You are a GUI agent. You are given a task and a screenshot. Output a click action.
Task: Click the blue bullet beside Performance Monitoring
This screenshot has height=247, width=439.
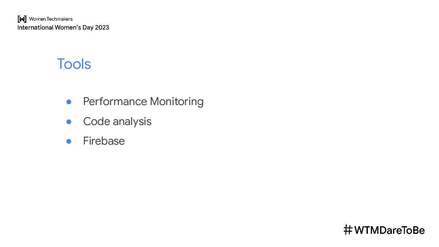(x=69, y=102)
